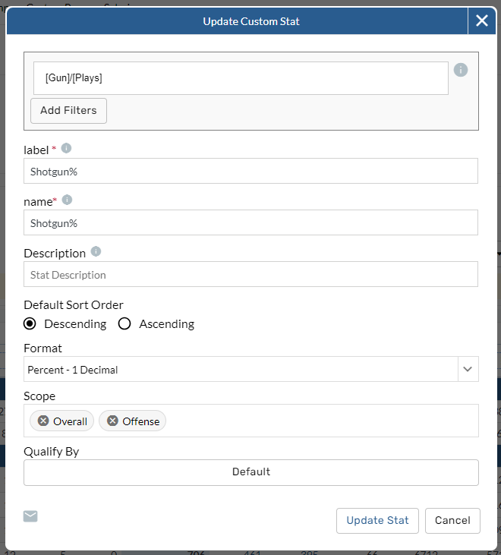
Task: Cancel the stat update
Action: click(x=452, y=520)
